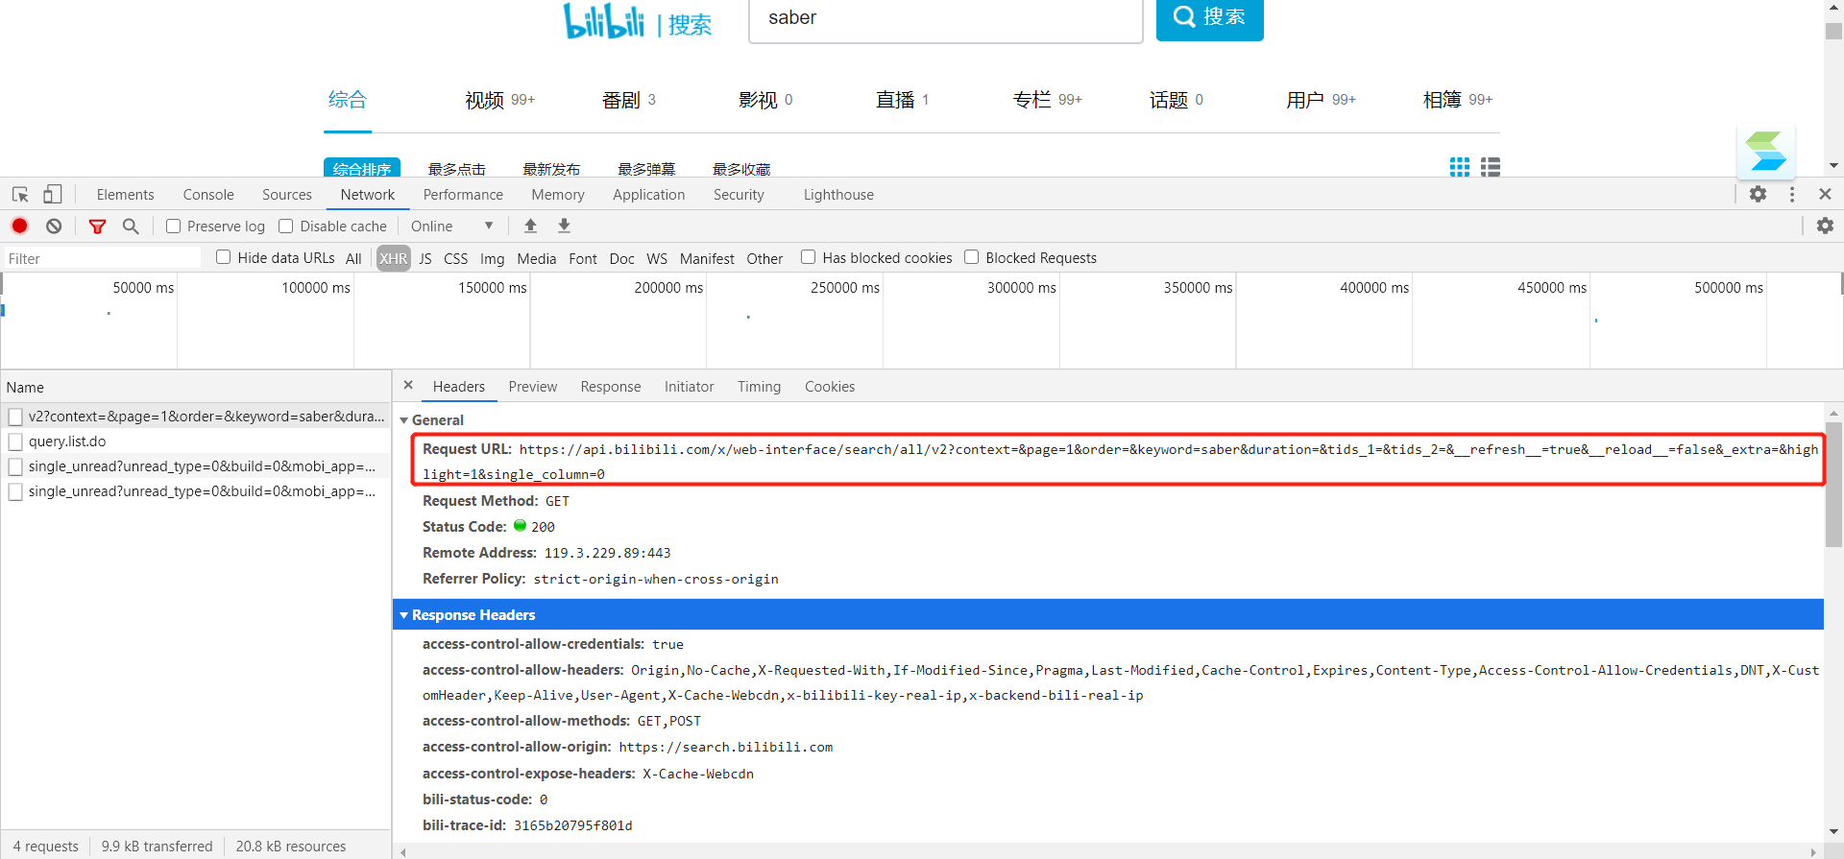Image resolution: width=1844 pixels, height=859 pixels.
Task: Sort results by 最多点击
Action: pyautogui.click(x=457, y=169)
